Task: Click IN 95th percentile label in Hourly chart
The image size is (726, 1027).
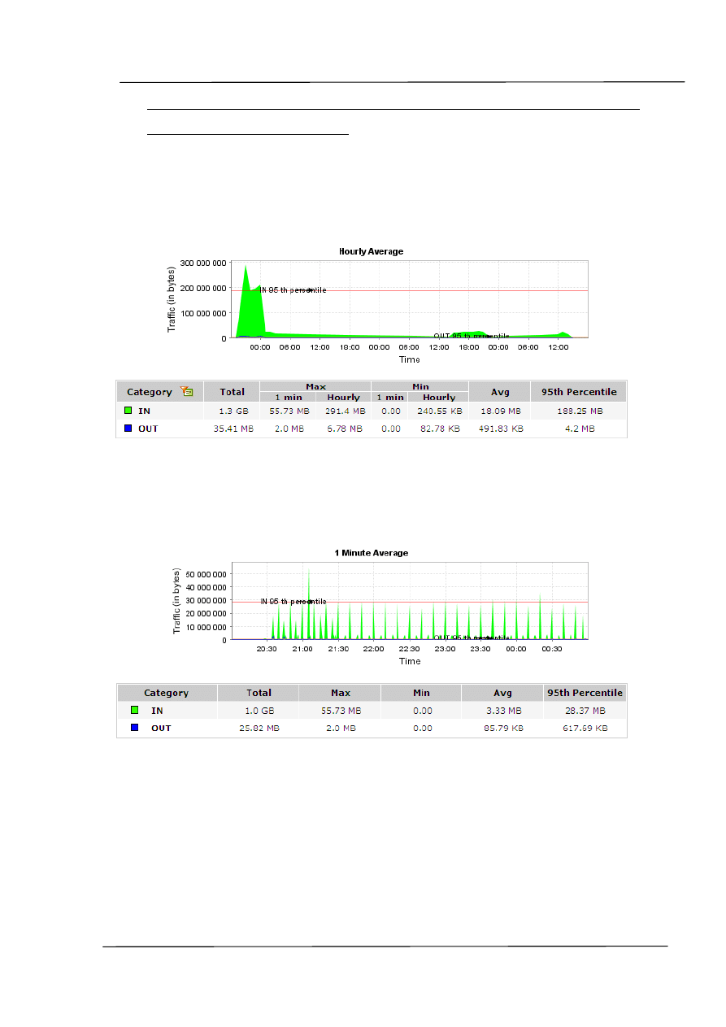Action: (293, 289)
